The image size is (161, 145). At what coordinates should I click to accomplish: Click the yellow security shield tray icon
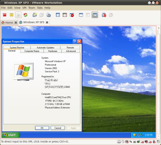(x=134, y=135)
